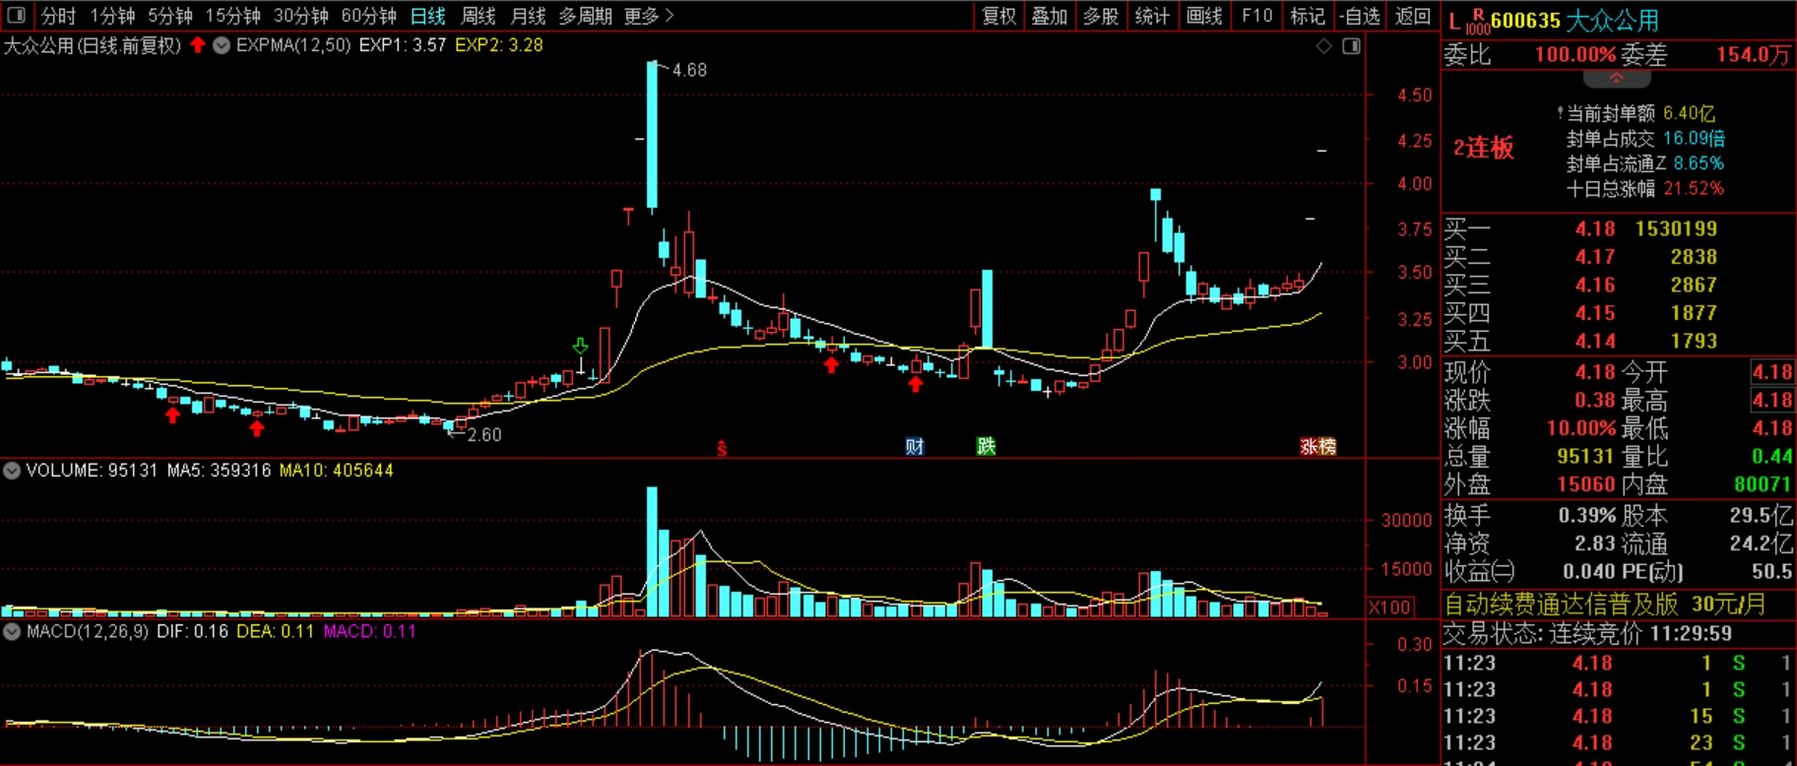Remove stock via -自选 button
The image size is (1797, 766).
[x=1360, y=16]
